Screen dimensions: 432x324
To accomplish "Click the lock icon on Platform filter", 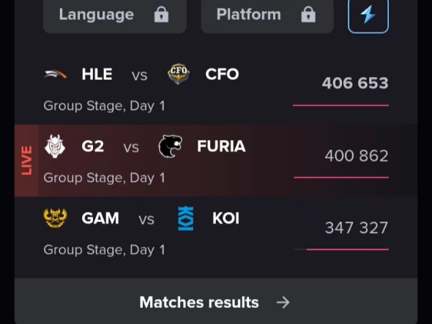I will tap(308, 15).
